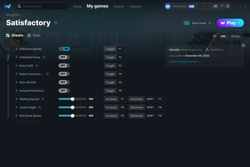Click the Jump Height slider handle
This screenshot has width=250, height=167.
click(73, 107)
